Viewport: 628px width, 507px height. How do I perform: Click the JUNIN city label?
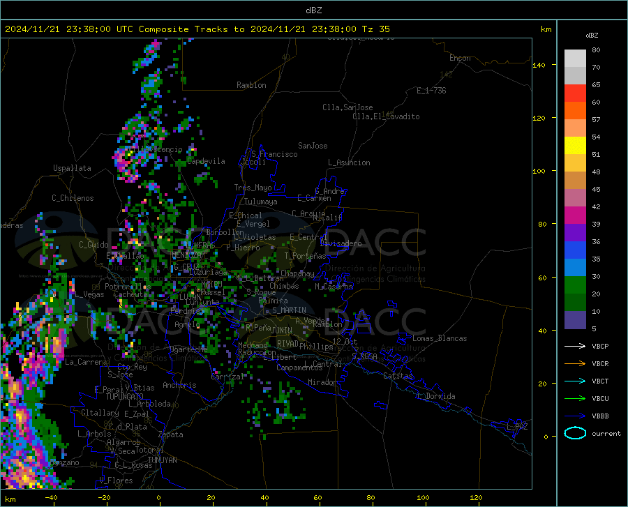[x=282, y=330]
